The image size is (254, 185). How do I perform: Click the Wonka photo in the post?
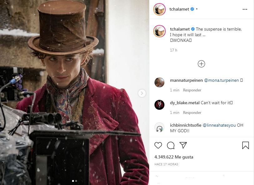(75, 92)
